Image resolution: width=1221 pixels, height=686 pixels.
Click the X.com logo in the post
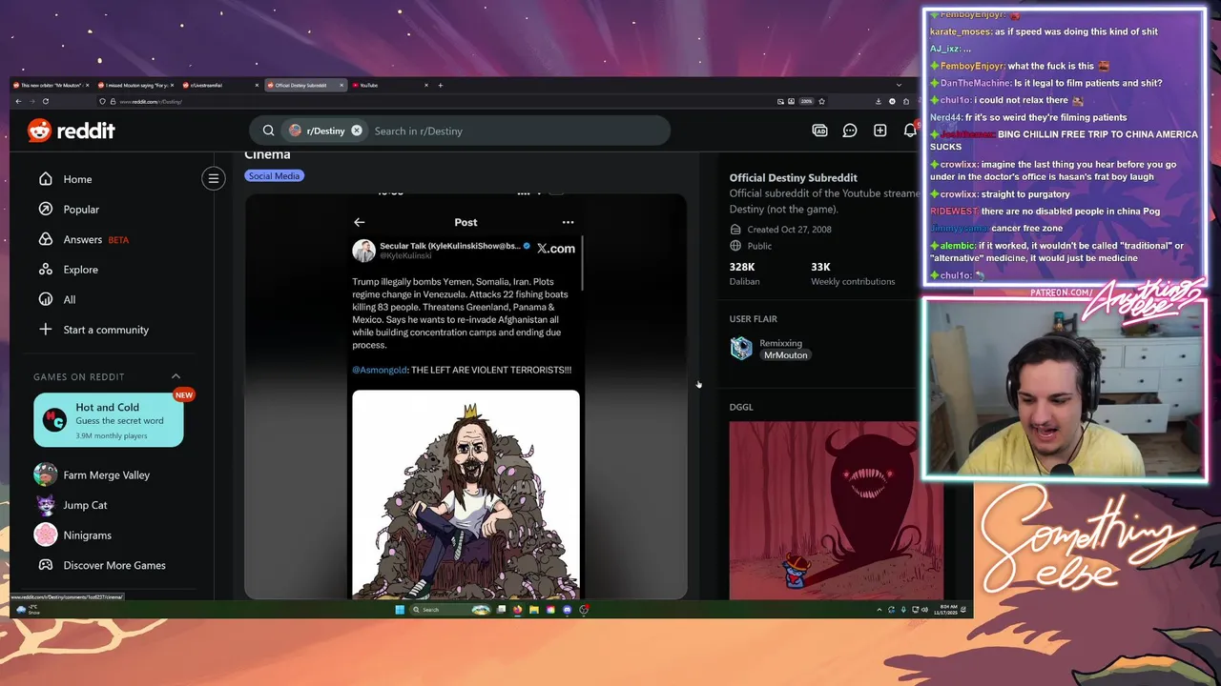pos(555,249)
